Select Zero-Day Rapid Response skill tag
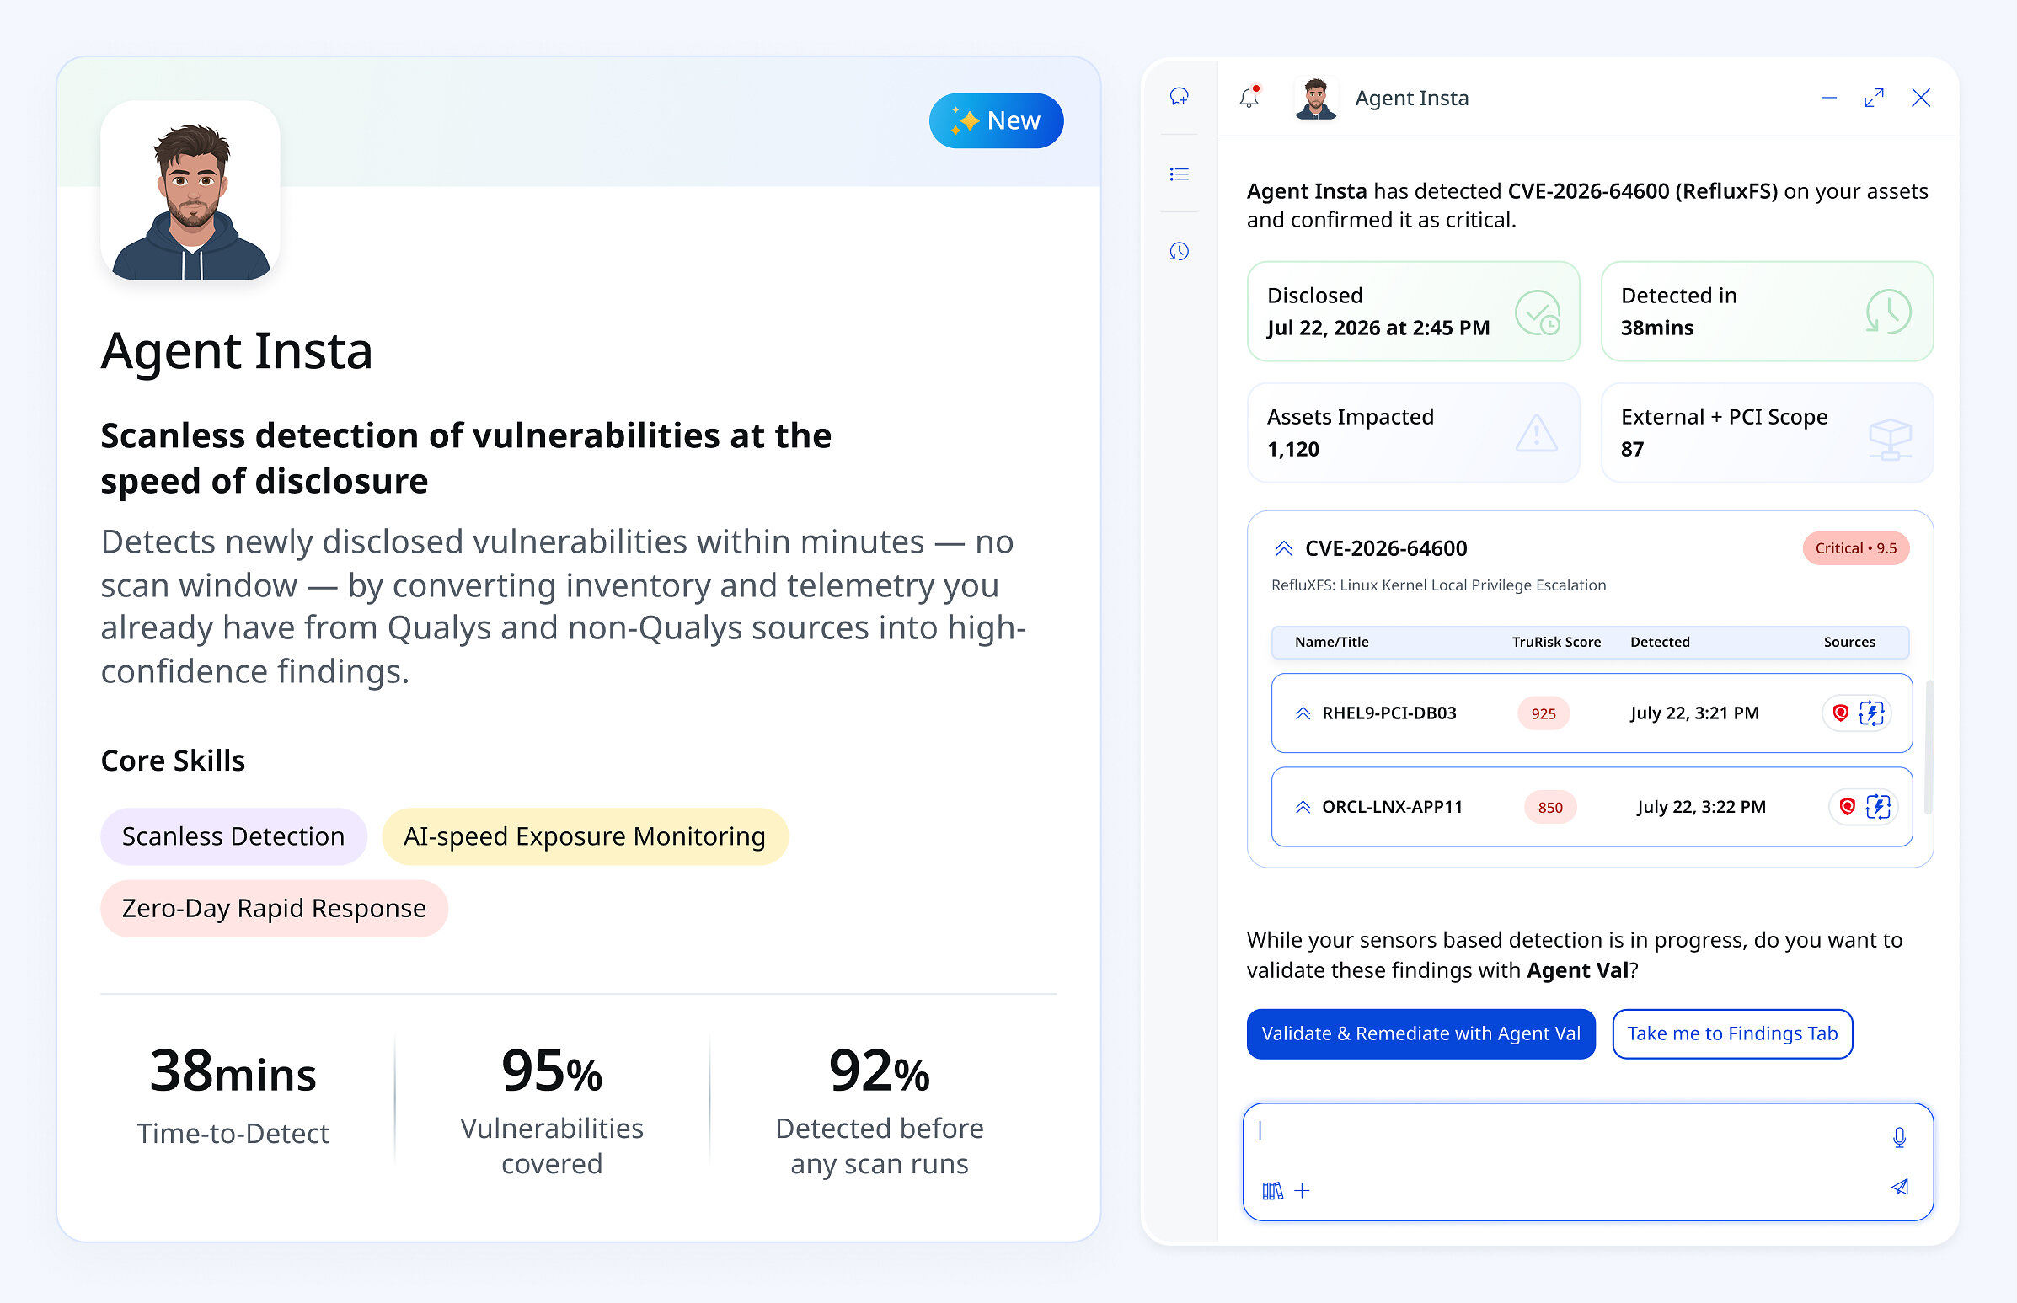The image size is (2017, 1303). [274, 909]
